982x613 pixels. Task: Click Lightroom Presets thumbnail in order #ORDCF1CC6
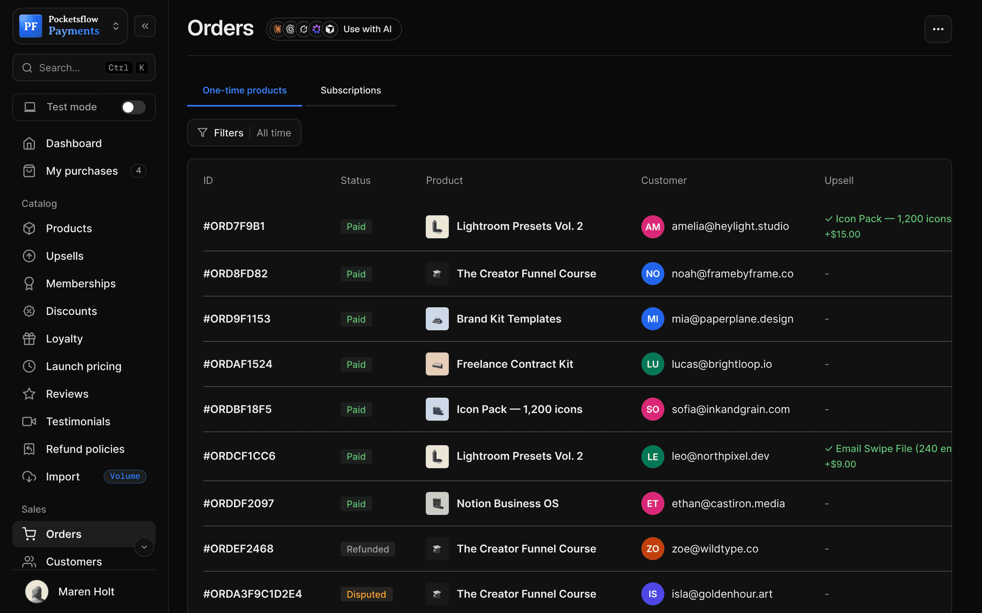coord(437,456)
